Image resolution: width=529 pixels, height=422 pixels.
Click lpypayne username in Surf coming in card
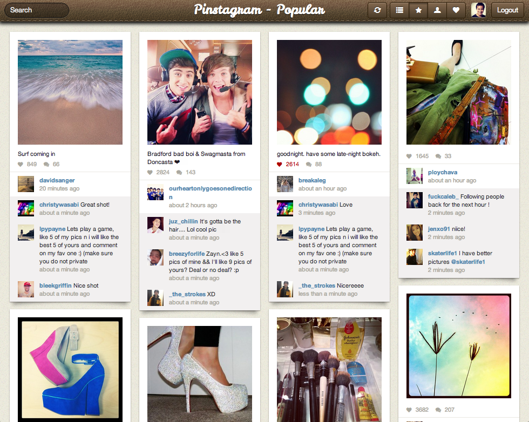[x=52, y=229]
